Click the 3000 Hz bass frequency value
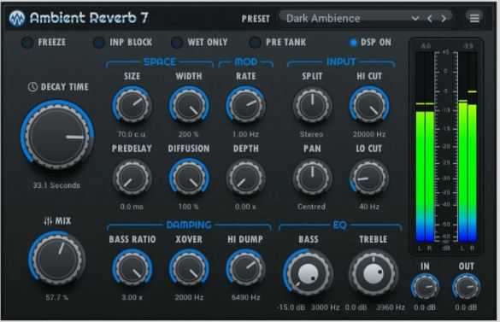Screen dimensions: 500x322 [325, 307]
